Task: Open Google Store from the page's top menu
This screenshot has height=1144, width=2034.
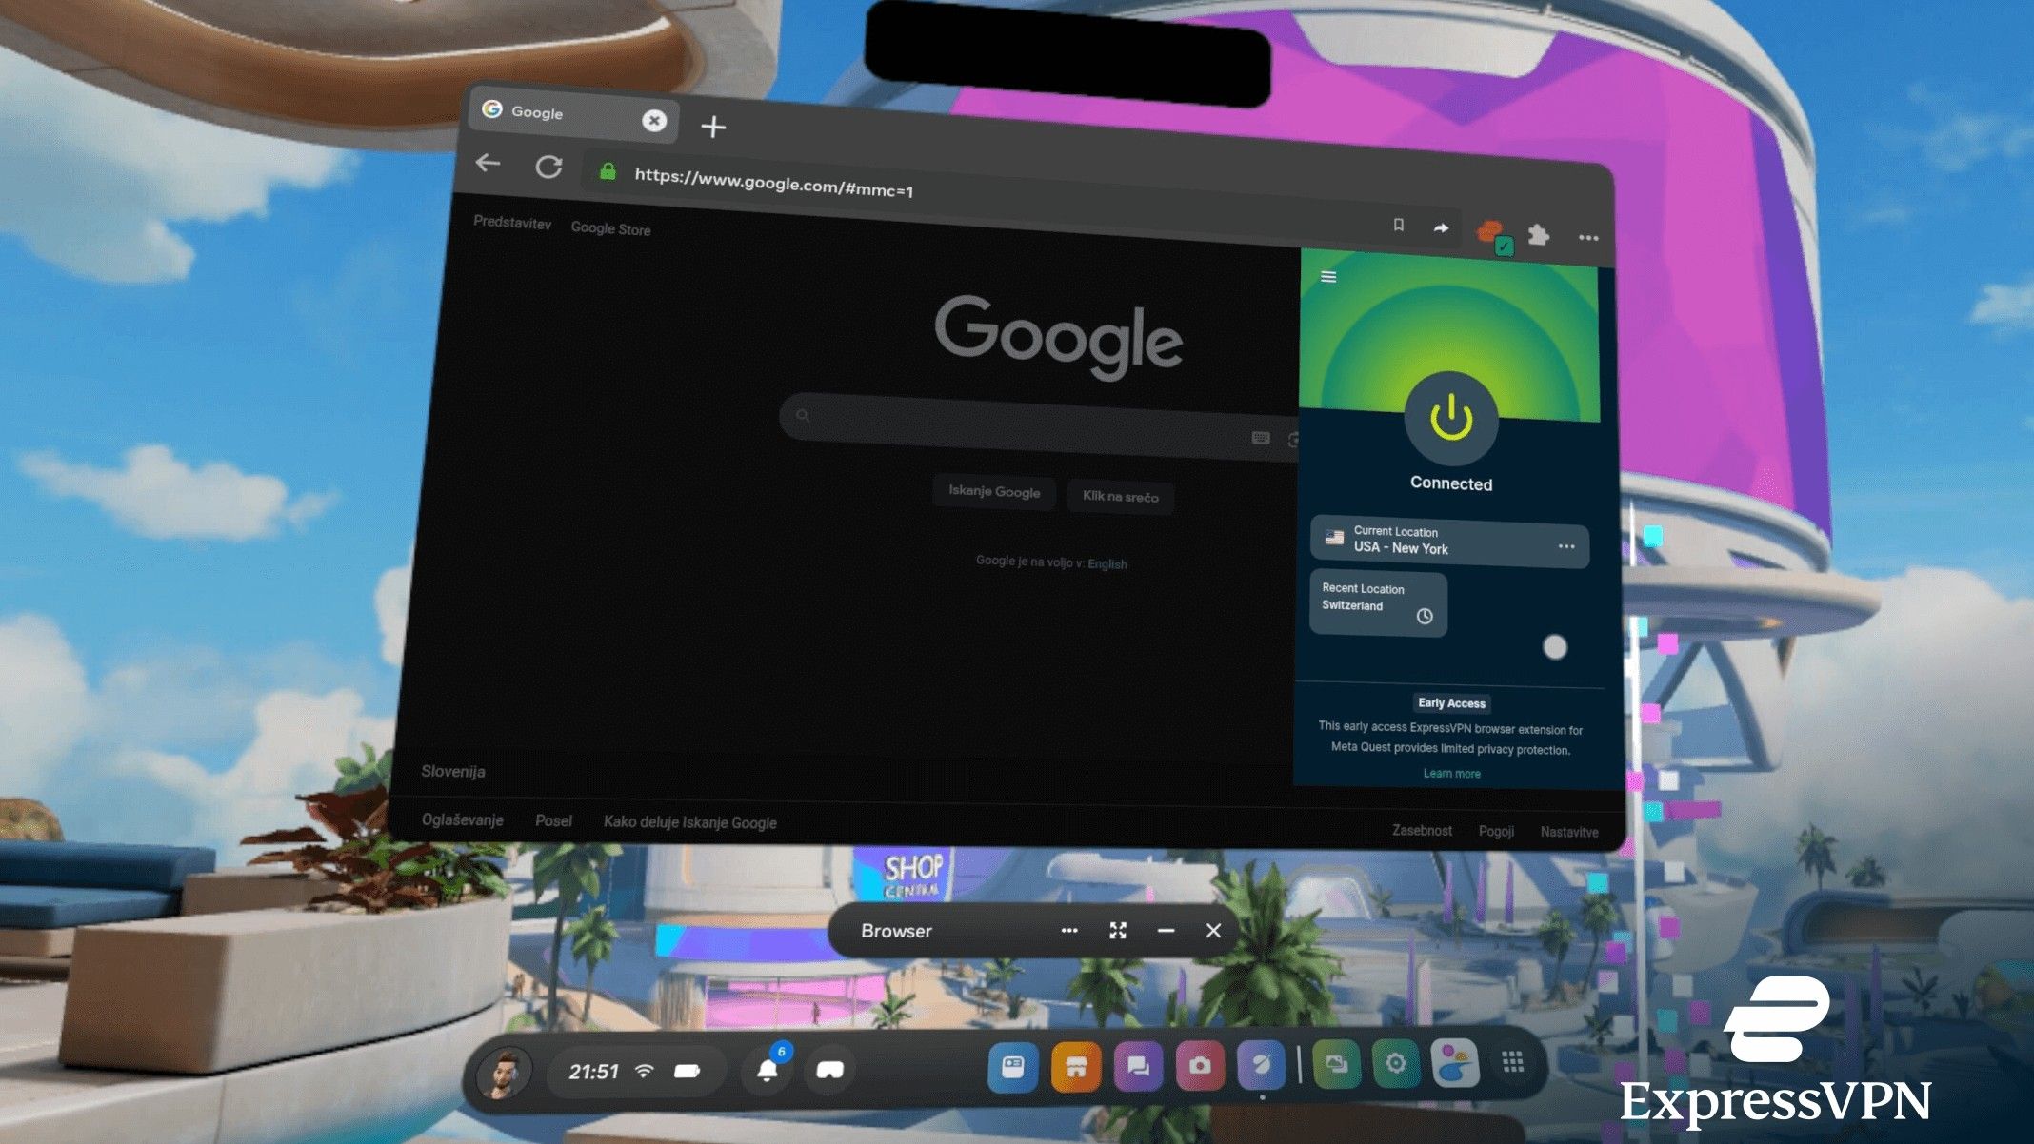Action: click(x=610, y=229)
